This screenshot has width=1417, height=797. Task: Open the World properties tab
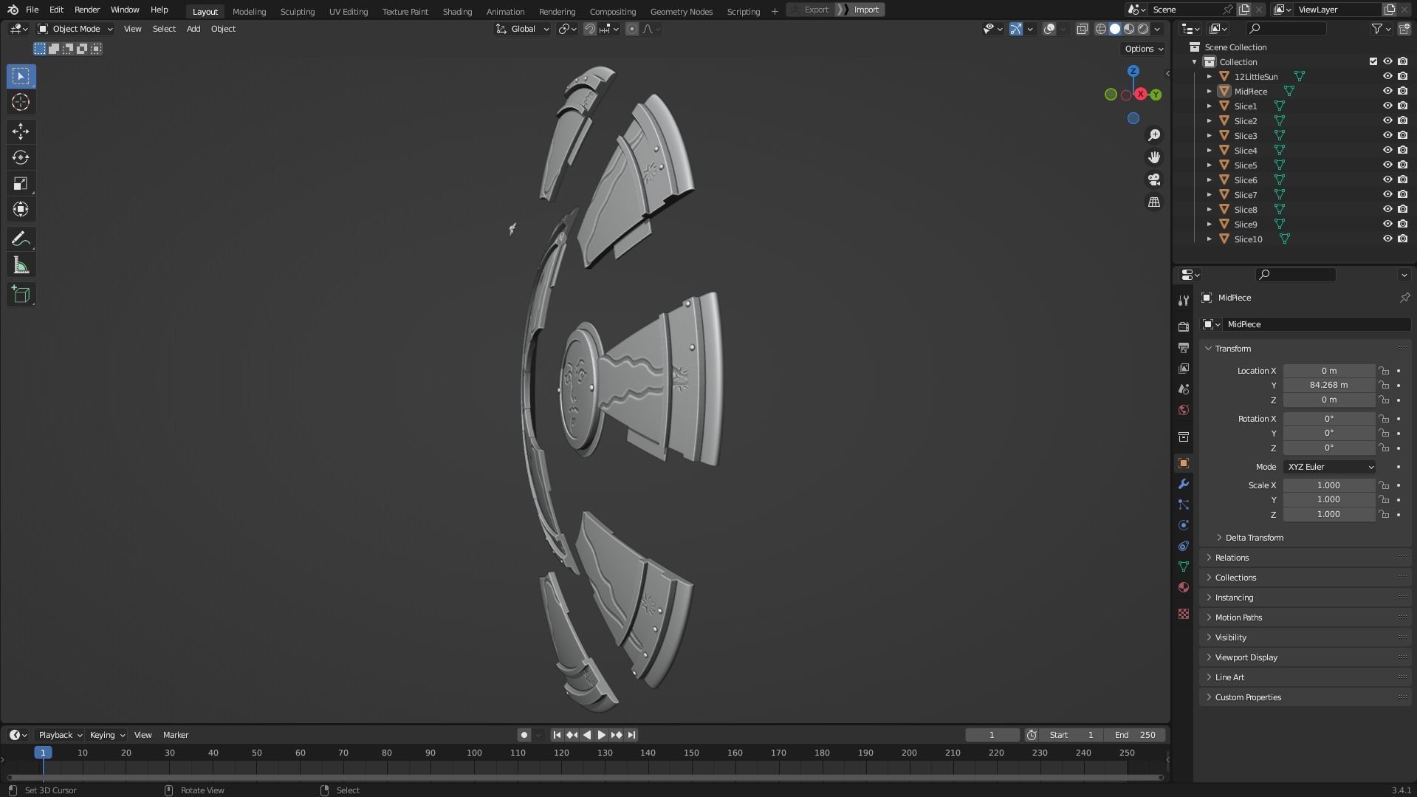pos(1184,409)
